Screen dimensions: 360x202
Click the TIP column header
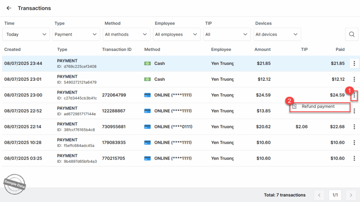click(304, 49)
